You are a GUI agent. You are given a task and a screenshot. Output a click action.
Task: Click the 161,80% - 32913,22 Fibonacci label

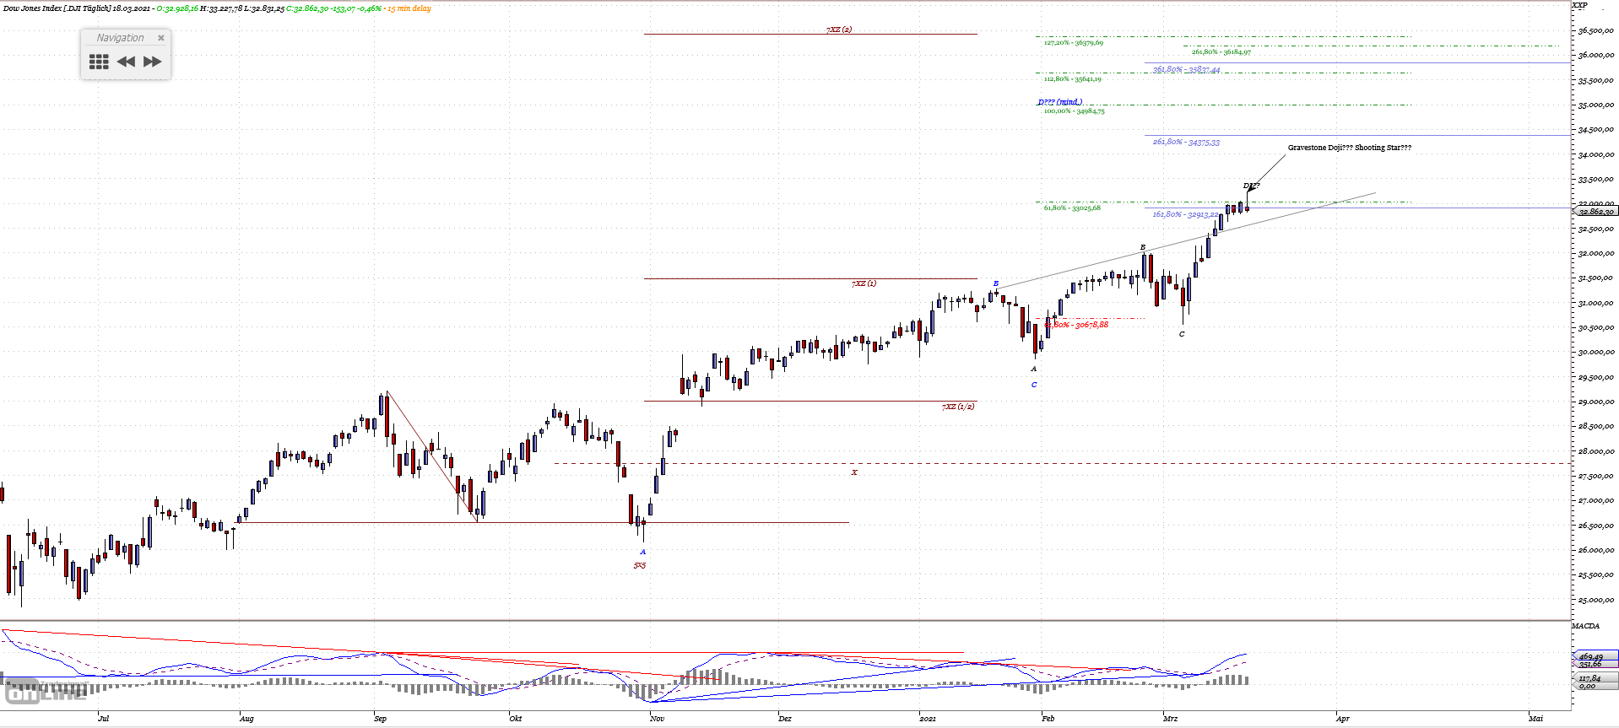click(x=1186, y=214)
